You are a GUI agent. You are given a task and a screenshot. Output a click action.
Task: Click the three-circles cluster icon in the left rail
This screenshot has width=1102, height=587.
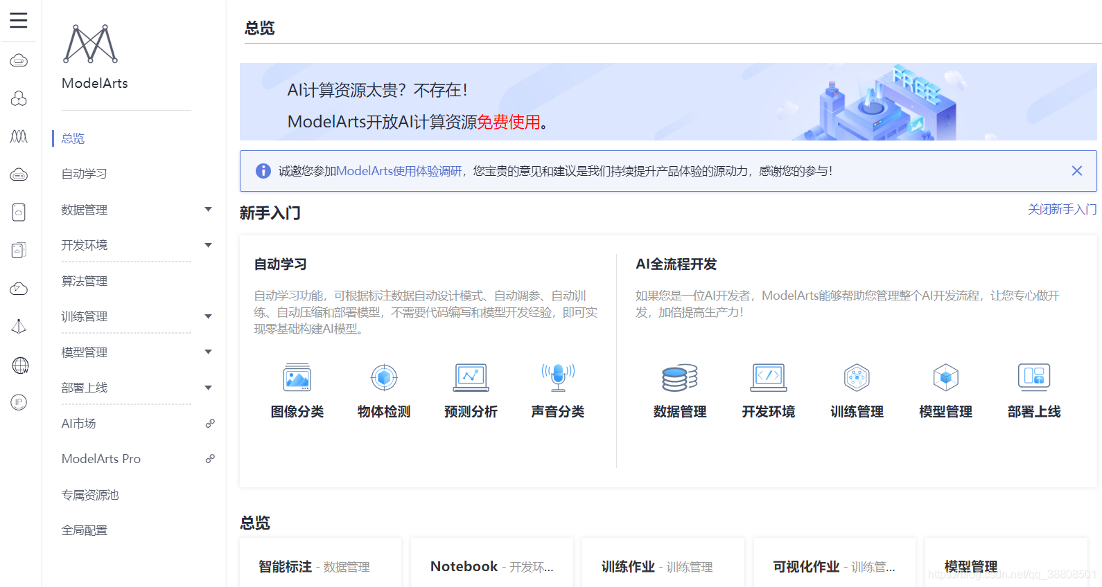pyautogui.click(x=19, y=98)
